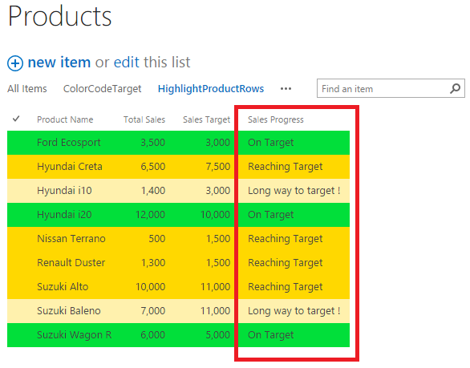The image size is (470, 368).
Task: Click Suzuki Wagon R total sales 6,000
Action: (x=153, y=335)
